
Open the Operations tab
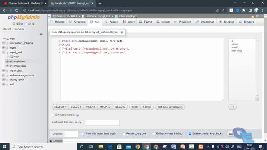pos(205,22)
